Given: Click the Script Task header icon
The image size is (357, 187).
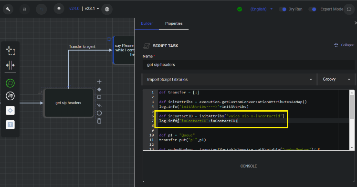Looking at the screenshot, I should pyautogui.click(x=147, y=46).
